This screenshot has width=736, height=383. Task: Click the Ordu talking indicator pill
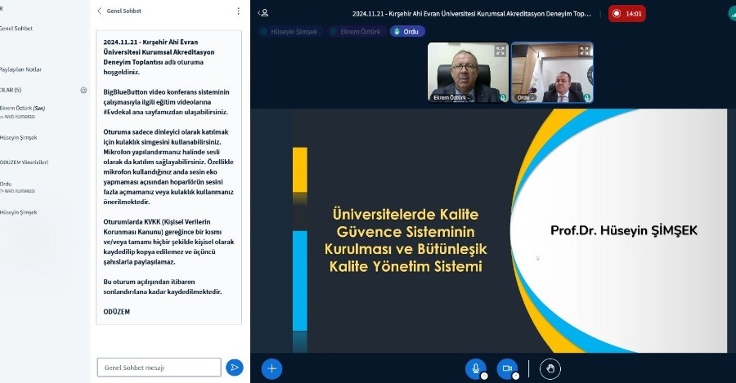point(407,31)
